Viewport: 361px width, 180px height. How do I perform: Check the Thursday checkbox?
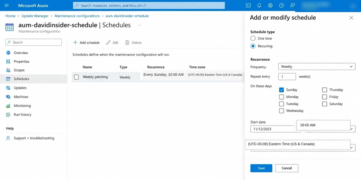pyautogui.click(x=324, y=90)
